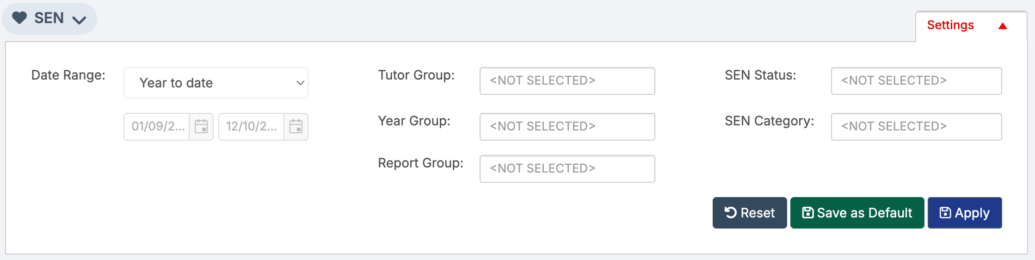Click the end date field 12/10
Image resolution: width=1035 pixels, height=260 pixels.
[251, 126]
